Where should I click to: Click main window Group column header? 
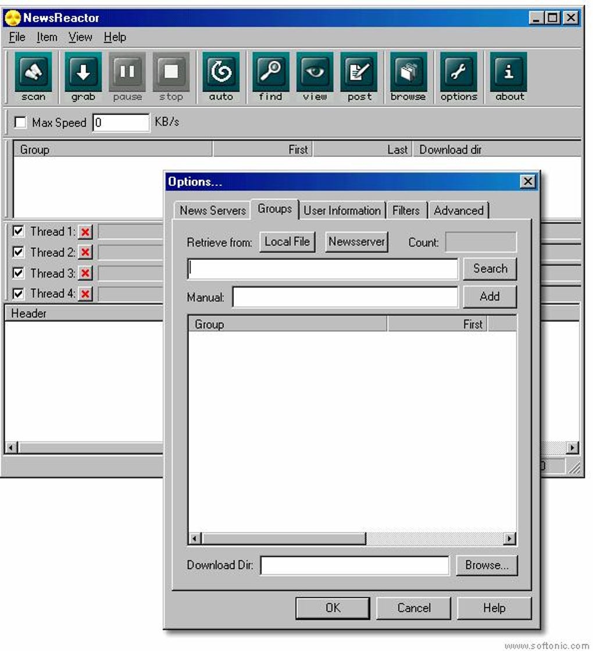tap(113, 149)
